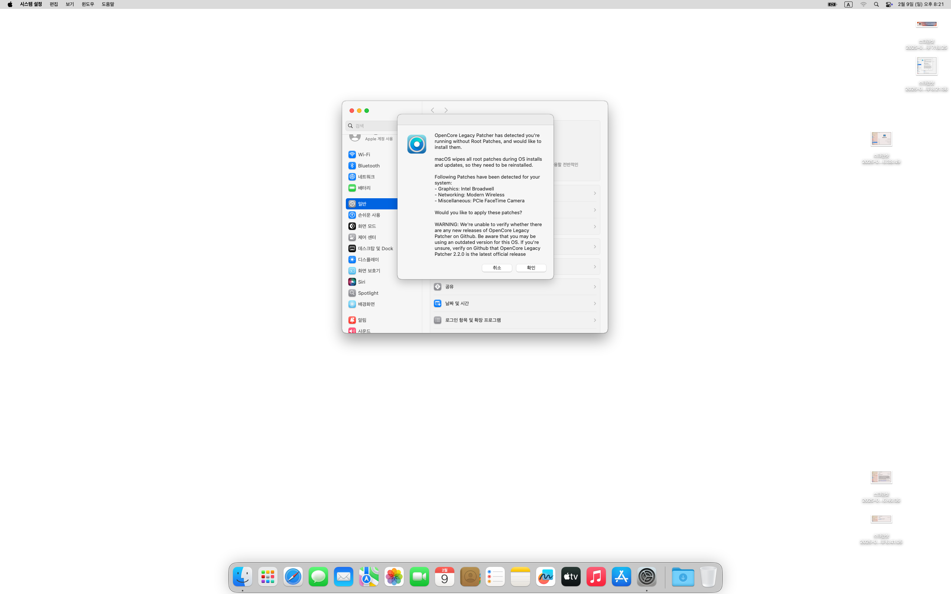
Task: Open 데스크탑 및 Dock in the sidebar
Action: click(x=371, y=248)
